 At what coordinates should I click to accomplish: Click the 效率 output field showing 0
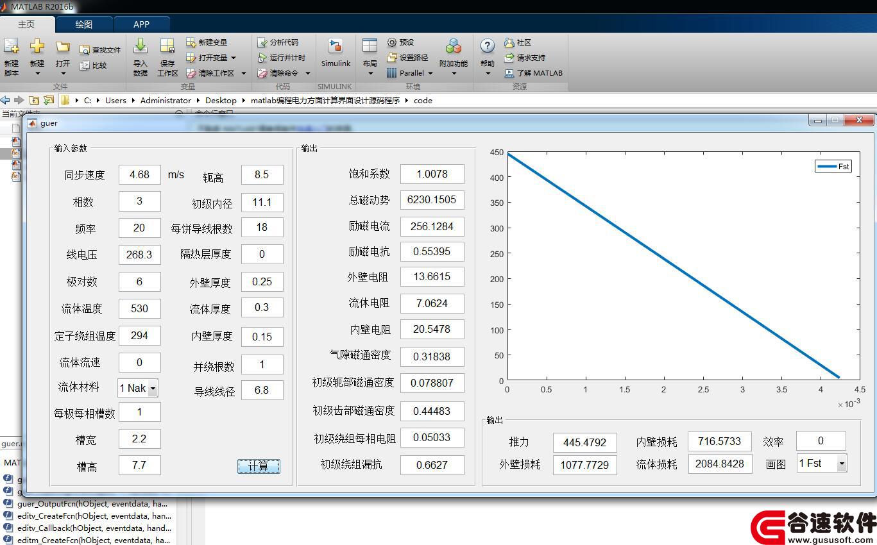(821, 440)
